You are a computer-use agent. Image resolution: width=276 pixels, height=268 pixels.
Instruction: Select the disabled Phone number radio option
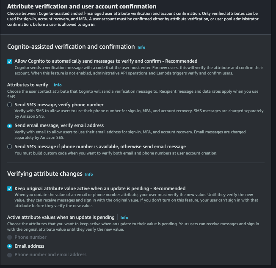(9, 238)
